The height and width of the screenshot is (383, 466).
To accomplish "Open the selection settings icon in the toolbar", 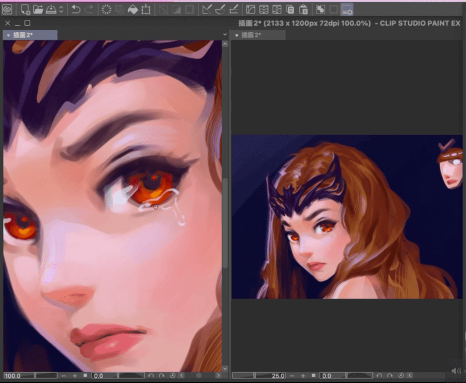I will tap(347, 9).
